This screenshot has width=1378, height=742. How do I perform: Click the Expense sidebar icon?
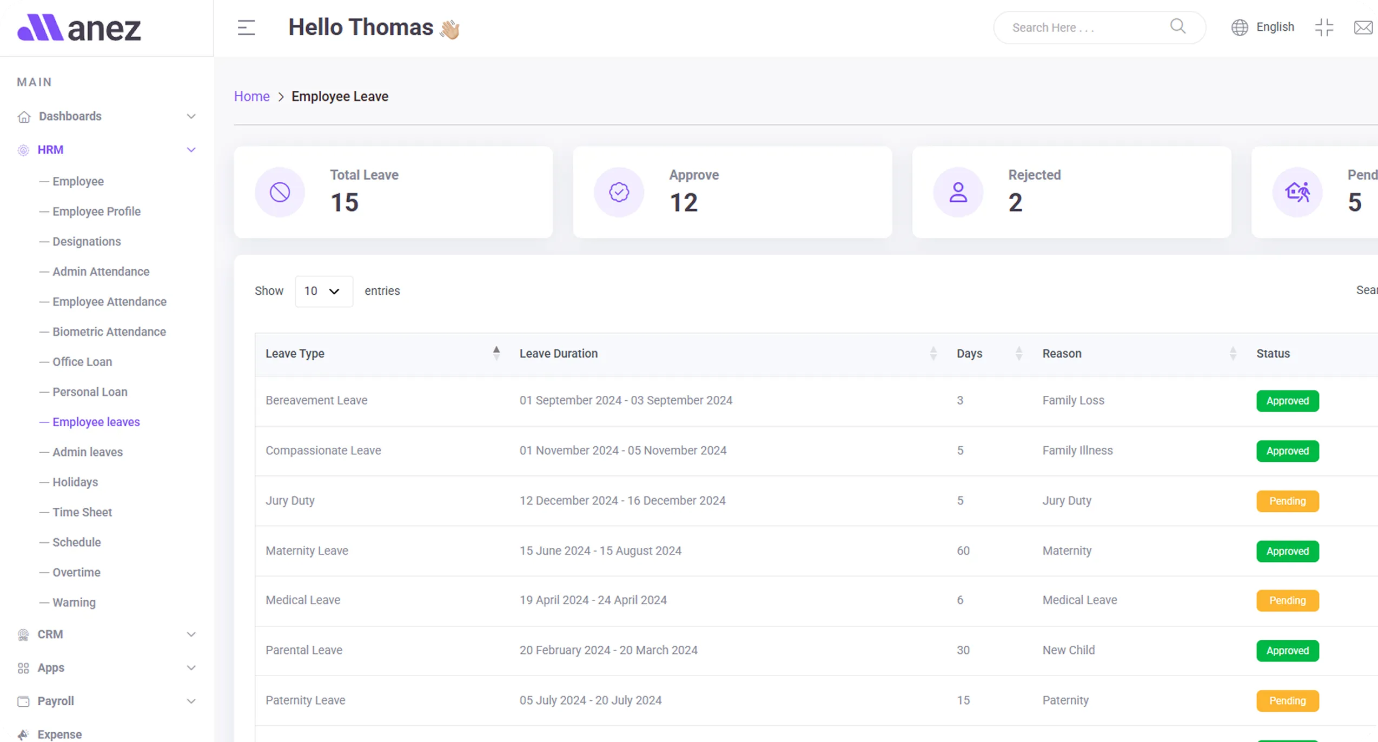coord(23,734)
